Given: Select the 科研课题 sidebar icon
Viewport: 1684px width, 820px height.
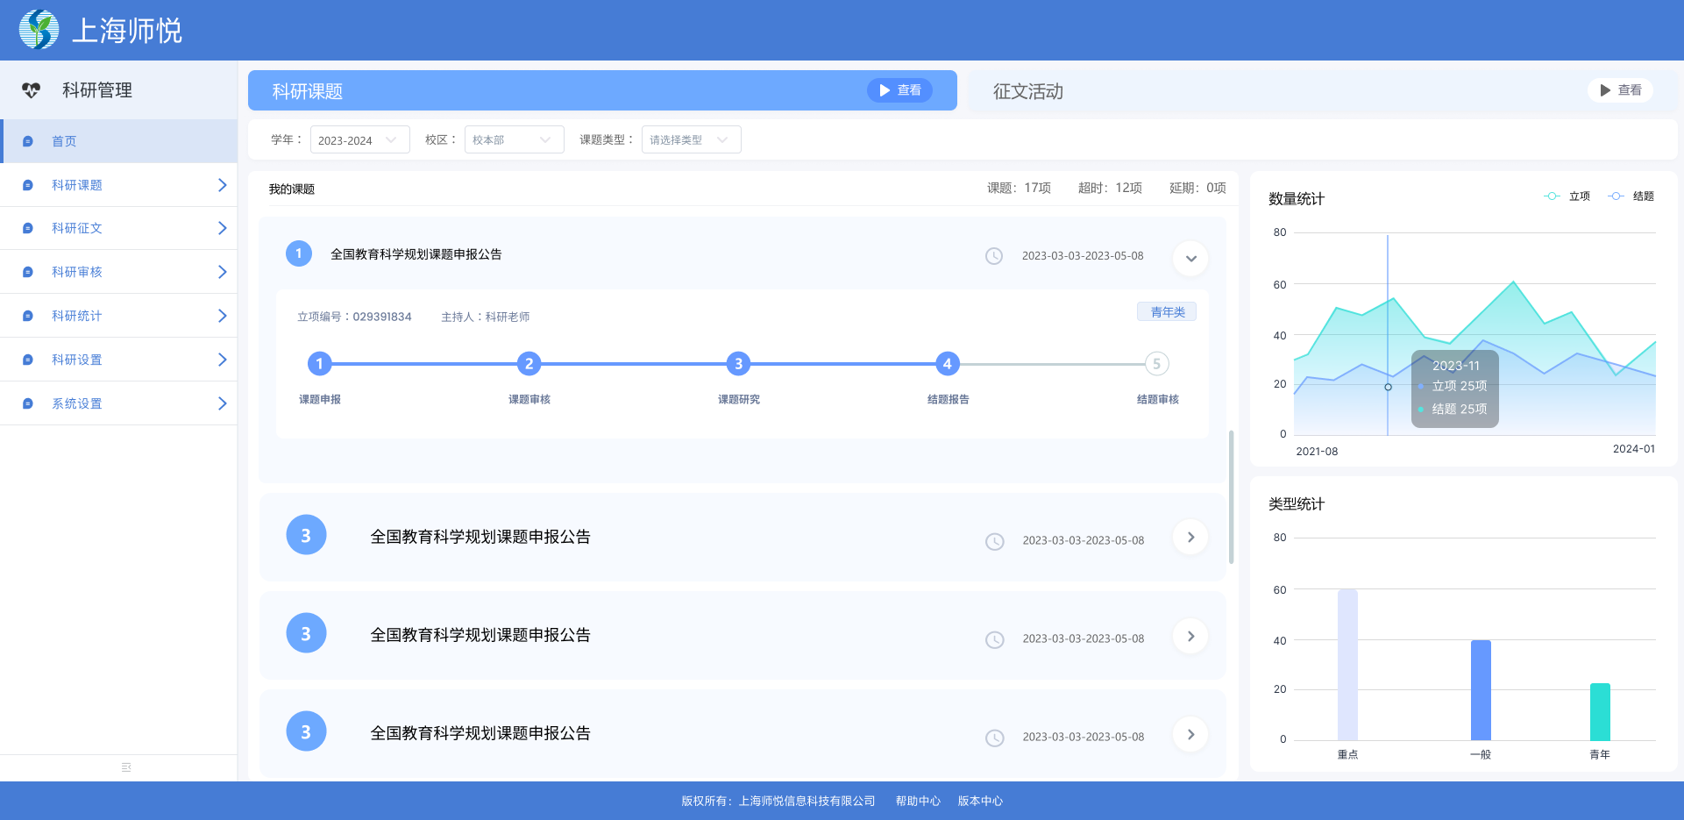Looking at the screenshot, I should (28, 185).
